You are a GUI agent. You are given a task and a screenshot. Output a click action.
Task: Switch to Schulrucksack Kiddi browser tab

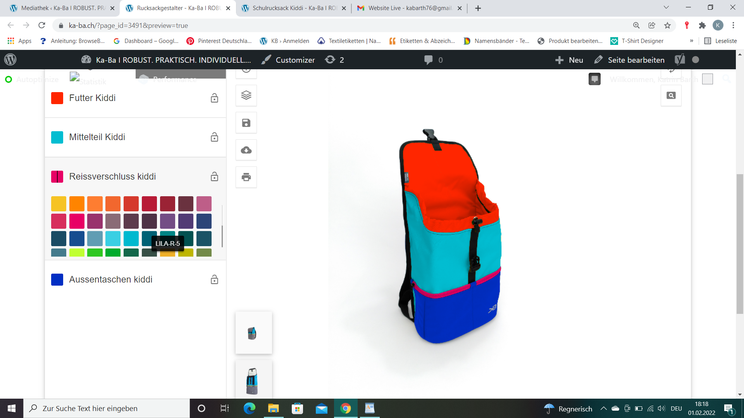294,8
